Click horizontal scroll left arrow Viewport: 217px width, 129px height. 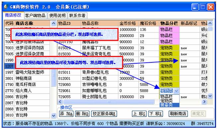click(60, 102)
